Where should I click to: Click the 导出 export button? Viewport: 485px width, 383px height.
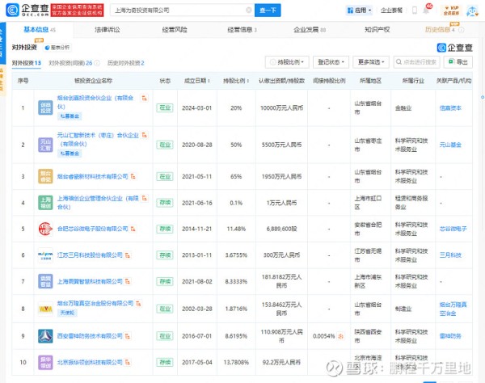coord(458,62)
